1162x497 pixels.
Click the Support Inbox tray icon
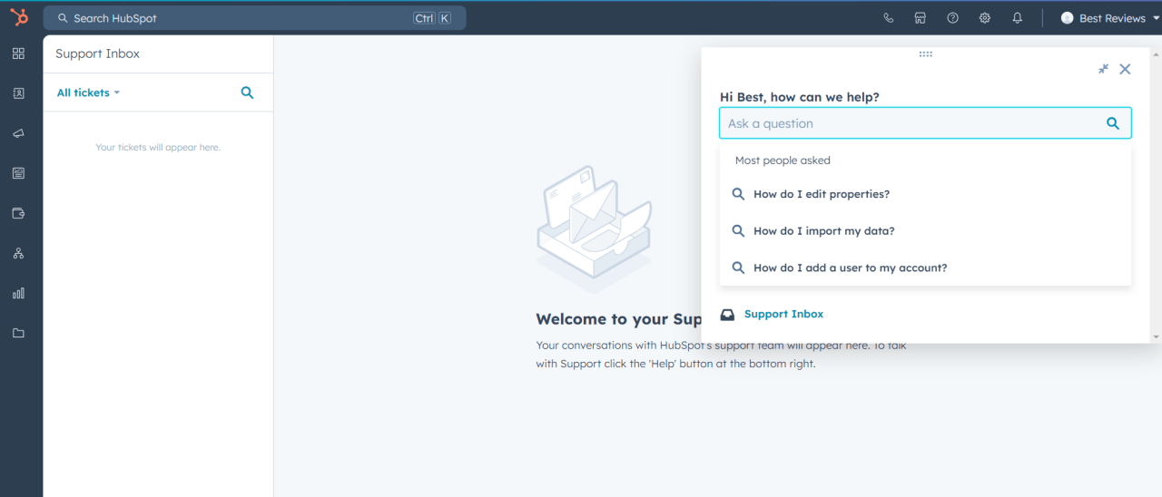pyautogui.click(x=727, y=315)
